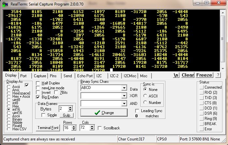
Task: Select Hex[space] display format
Action: [x=8, y=93]
